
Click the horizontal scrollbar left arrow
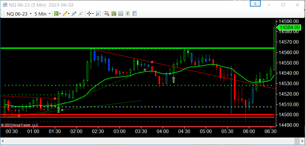pos(2,141)
